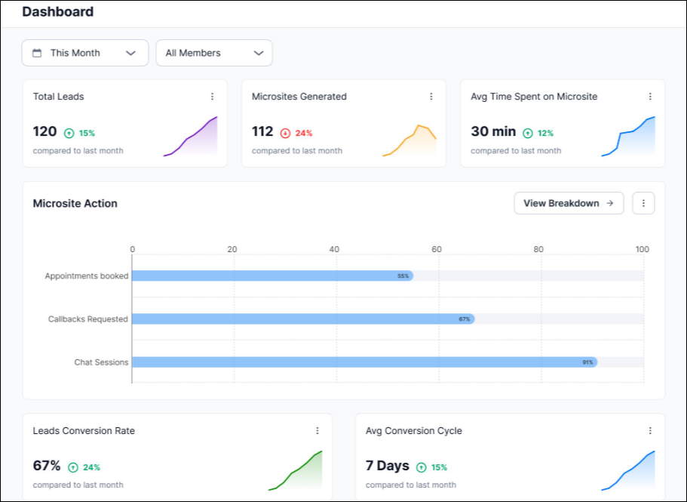Open the Microsite Action kebab menu button
Viewport: 687px width, 502px height.
pyautogui.click(x=643, y=203)
